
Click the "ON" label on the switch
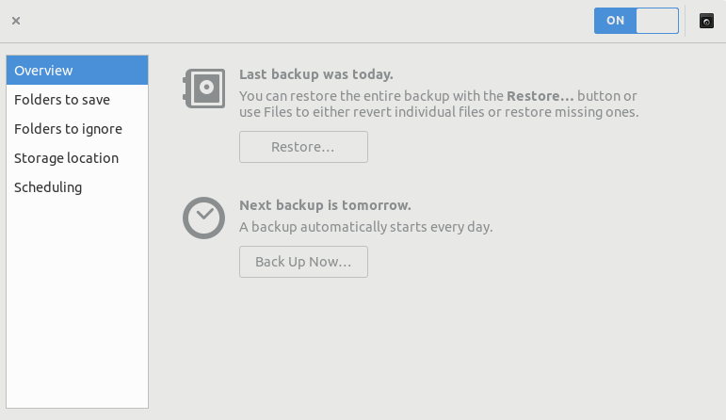[x=616, y=21]
